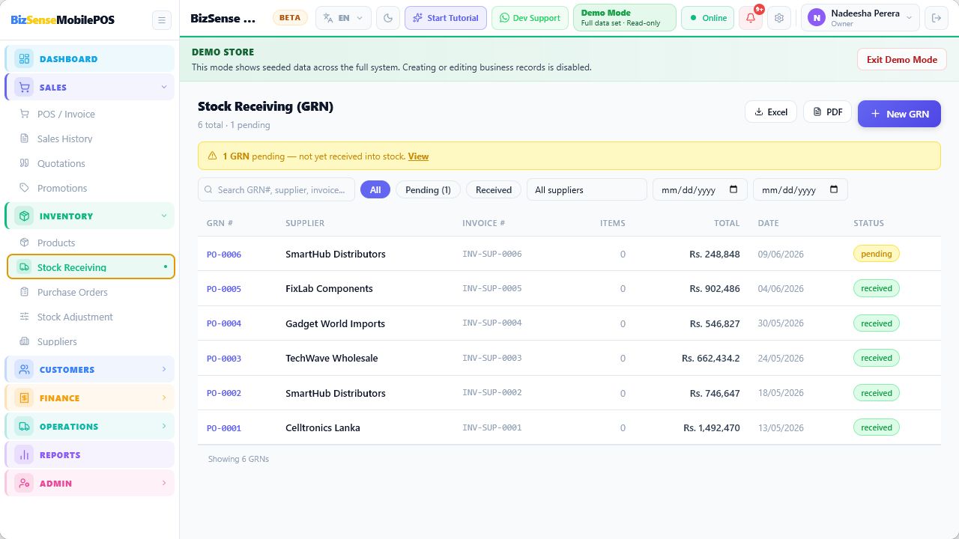Open the EN language dropdown
This screenshot has height=539, width=959.
click(343, 18)
